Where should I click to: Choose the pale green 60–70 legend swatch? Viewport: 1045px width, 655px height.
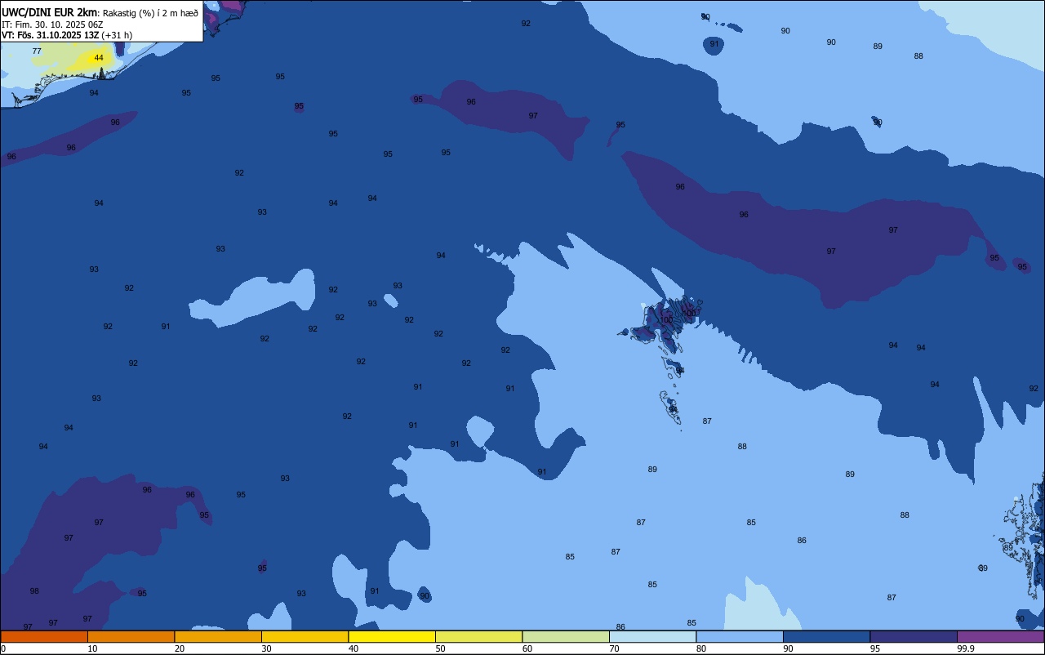[566, 636]
